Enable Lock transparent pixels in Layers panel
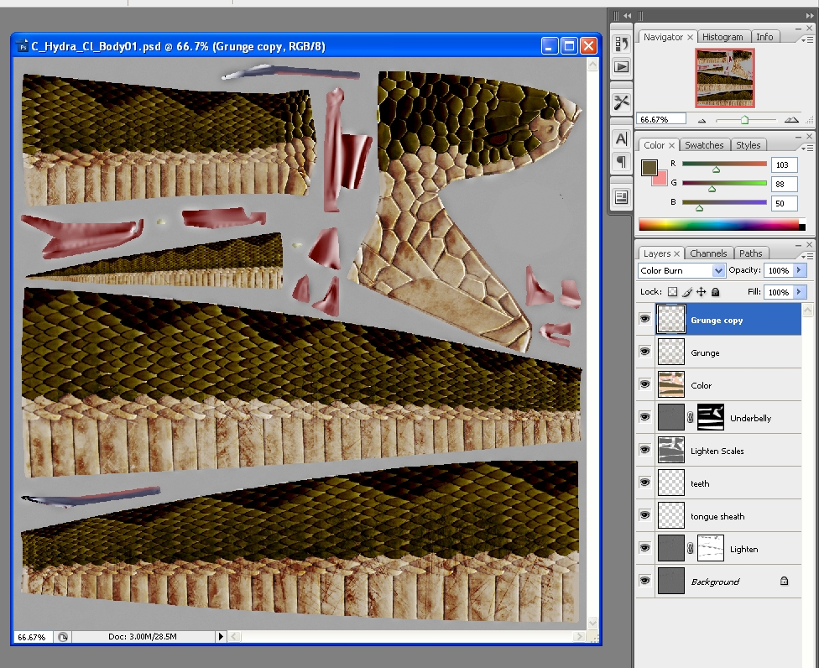The width and height of the screenshot is (819, 668). coord(671,292)
